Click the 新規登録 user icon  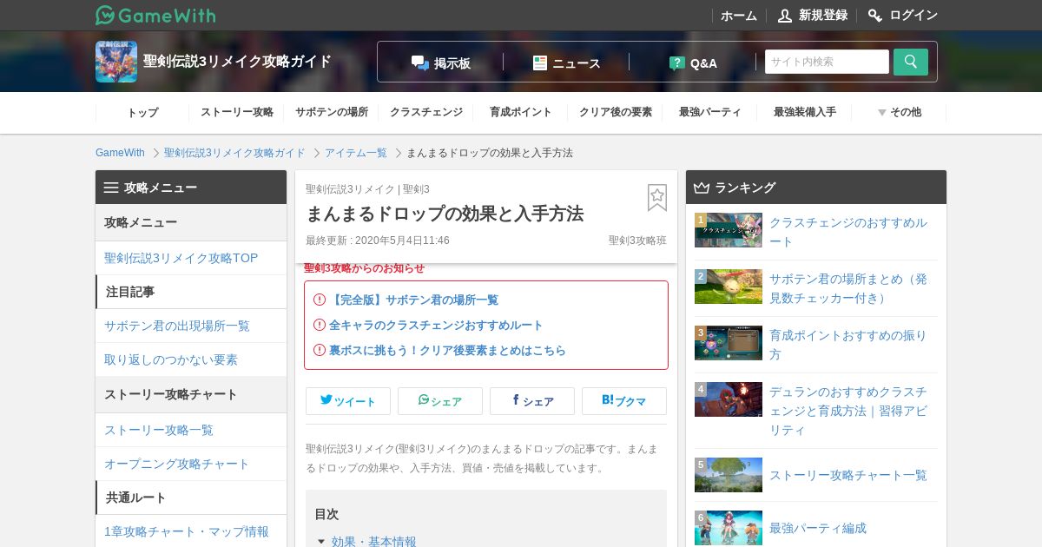click(785, 15)
